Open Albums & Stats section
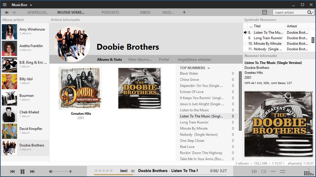The width and height of the screenshot is (316, 177). [x=109, y=60]
